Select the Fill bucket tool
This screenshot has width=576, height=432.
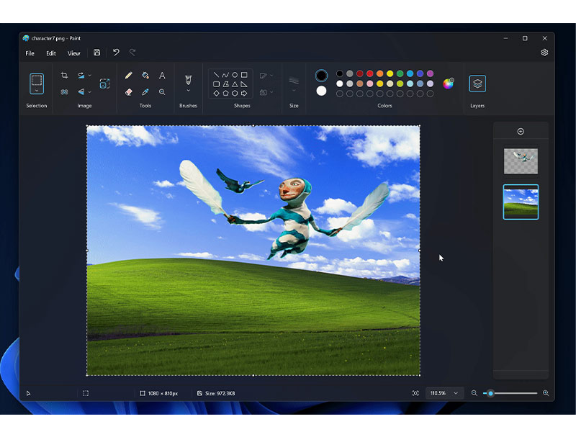coord(145,76)
